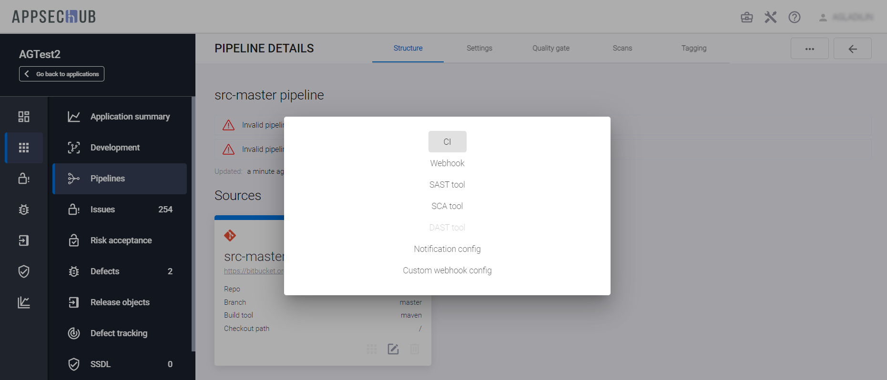Open the tools wrench icon in header
The height and width of the screenshot is (380, 887).
coord(770,18)
